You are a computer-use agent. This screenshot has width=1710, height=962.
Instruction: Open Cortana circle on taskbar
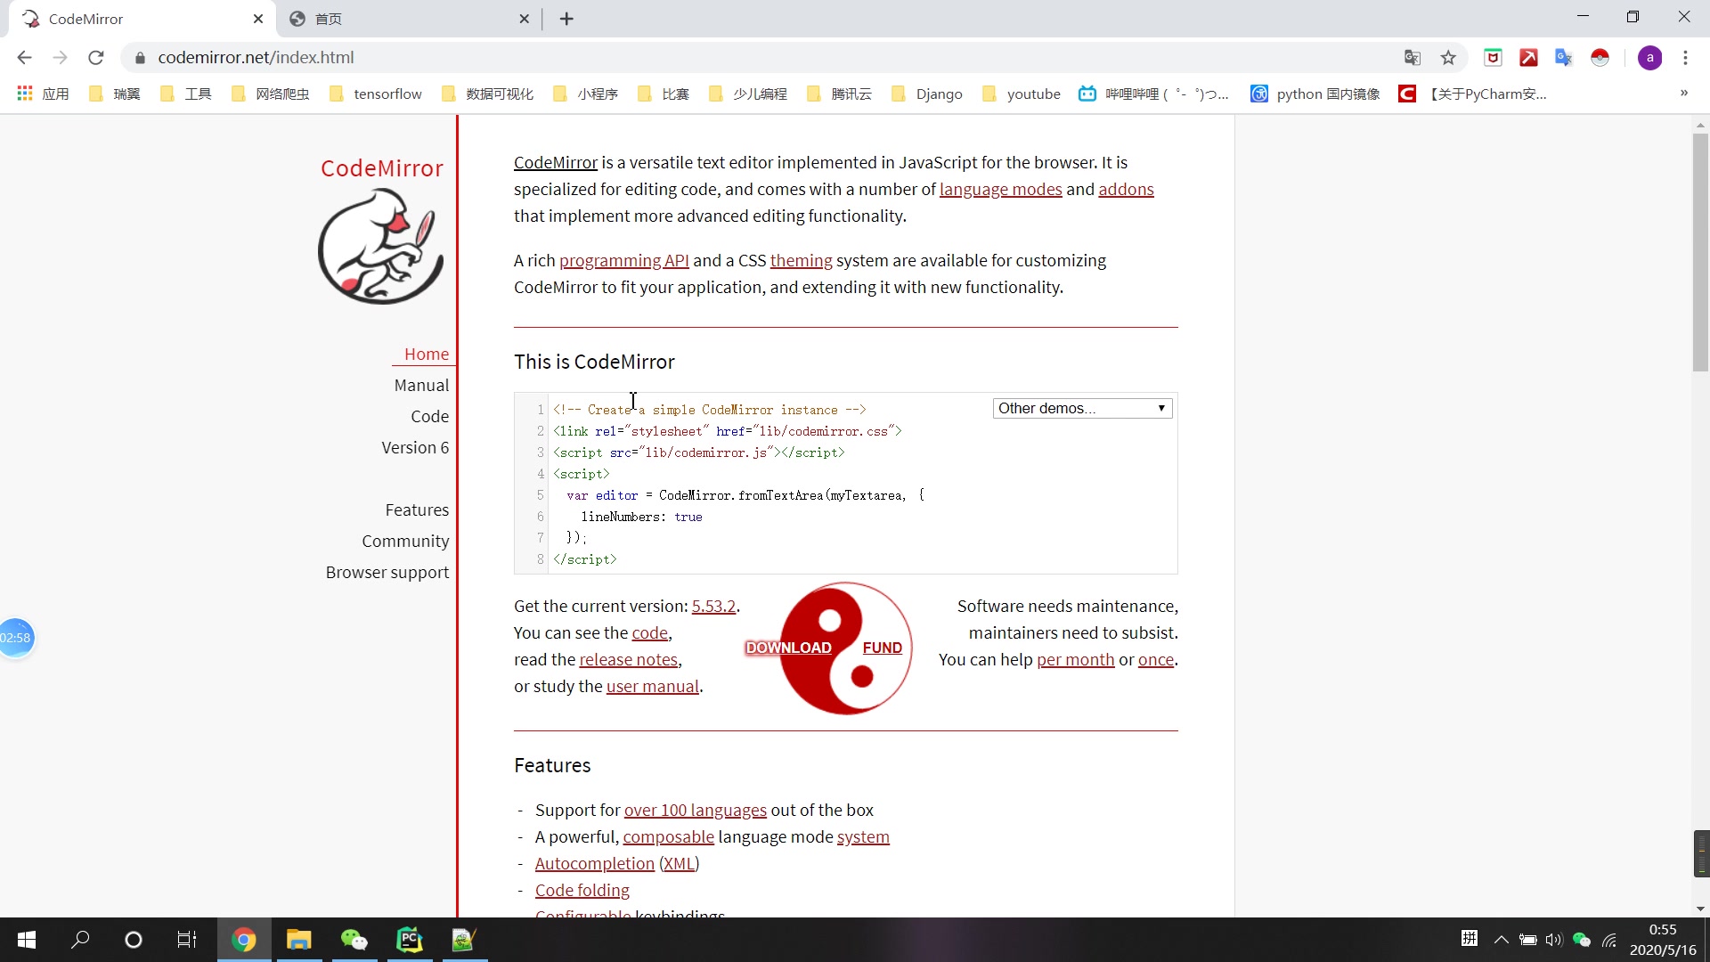point(134,940)
